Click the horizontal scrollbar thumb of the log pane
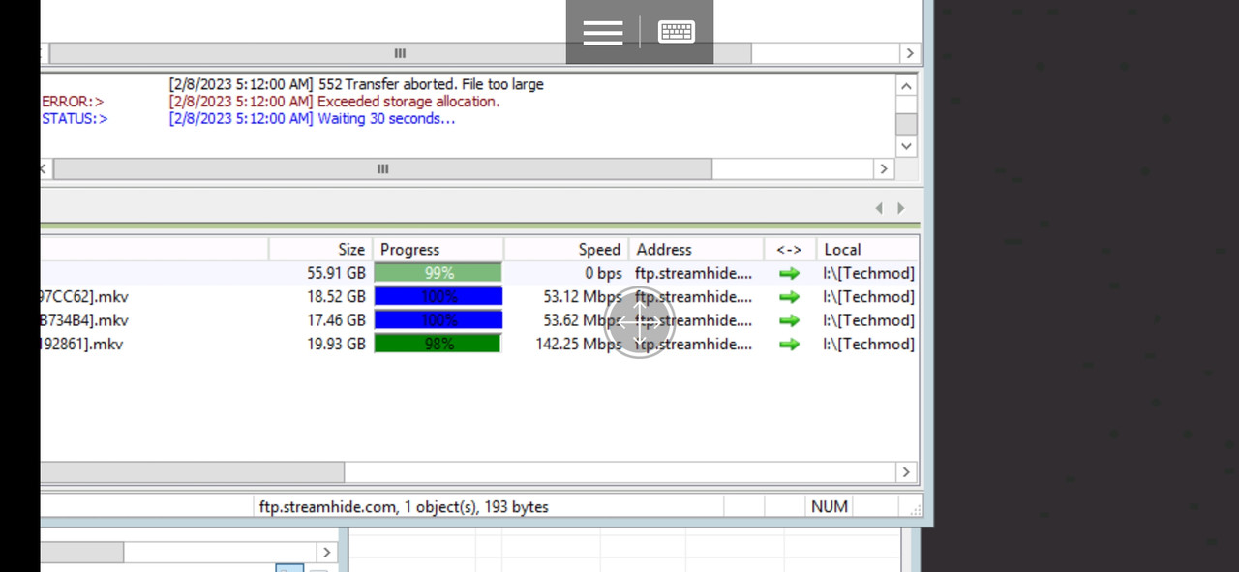The width and height of the screenshot is (1239, 572). (381, 167)
